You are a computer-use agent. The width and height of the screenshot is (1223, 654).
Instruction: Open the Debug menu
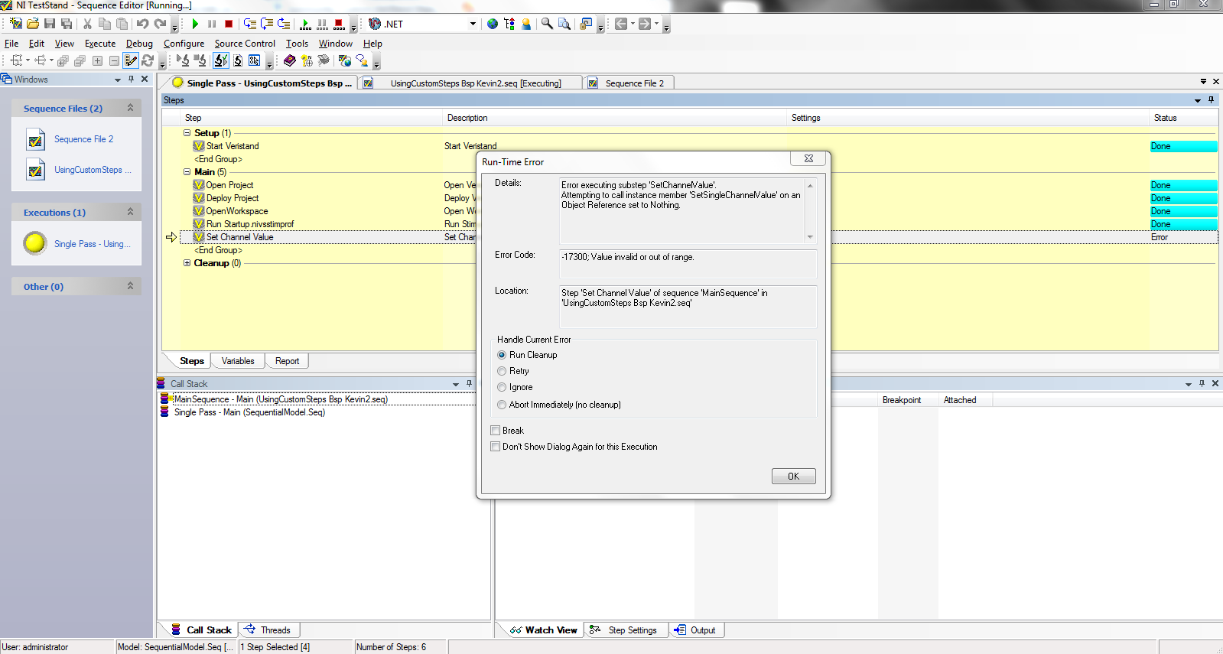139,44
